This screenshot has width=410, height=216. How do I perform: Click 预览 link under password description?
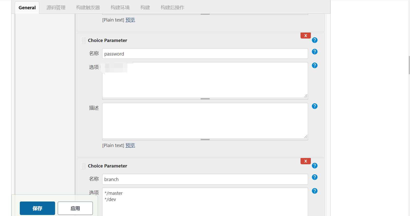(x=130, y=145)
